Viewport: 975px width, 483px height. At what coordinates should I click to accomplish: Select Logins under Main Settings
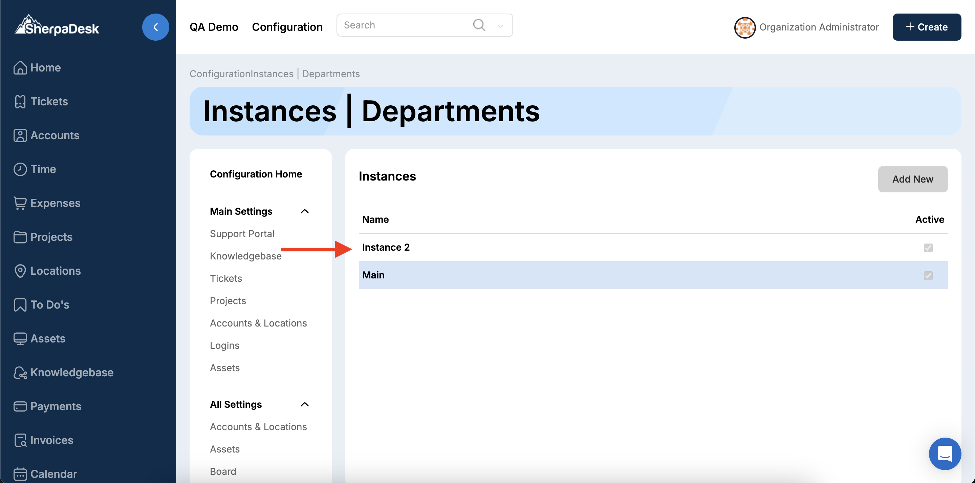[224, 345]
